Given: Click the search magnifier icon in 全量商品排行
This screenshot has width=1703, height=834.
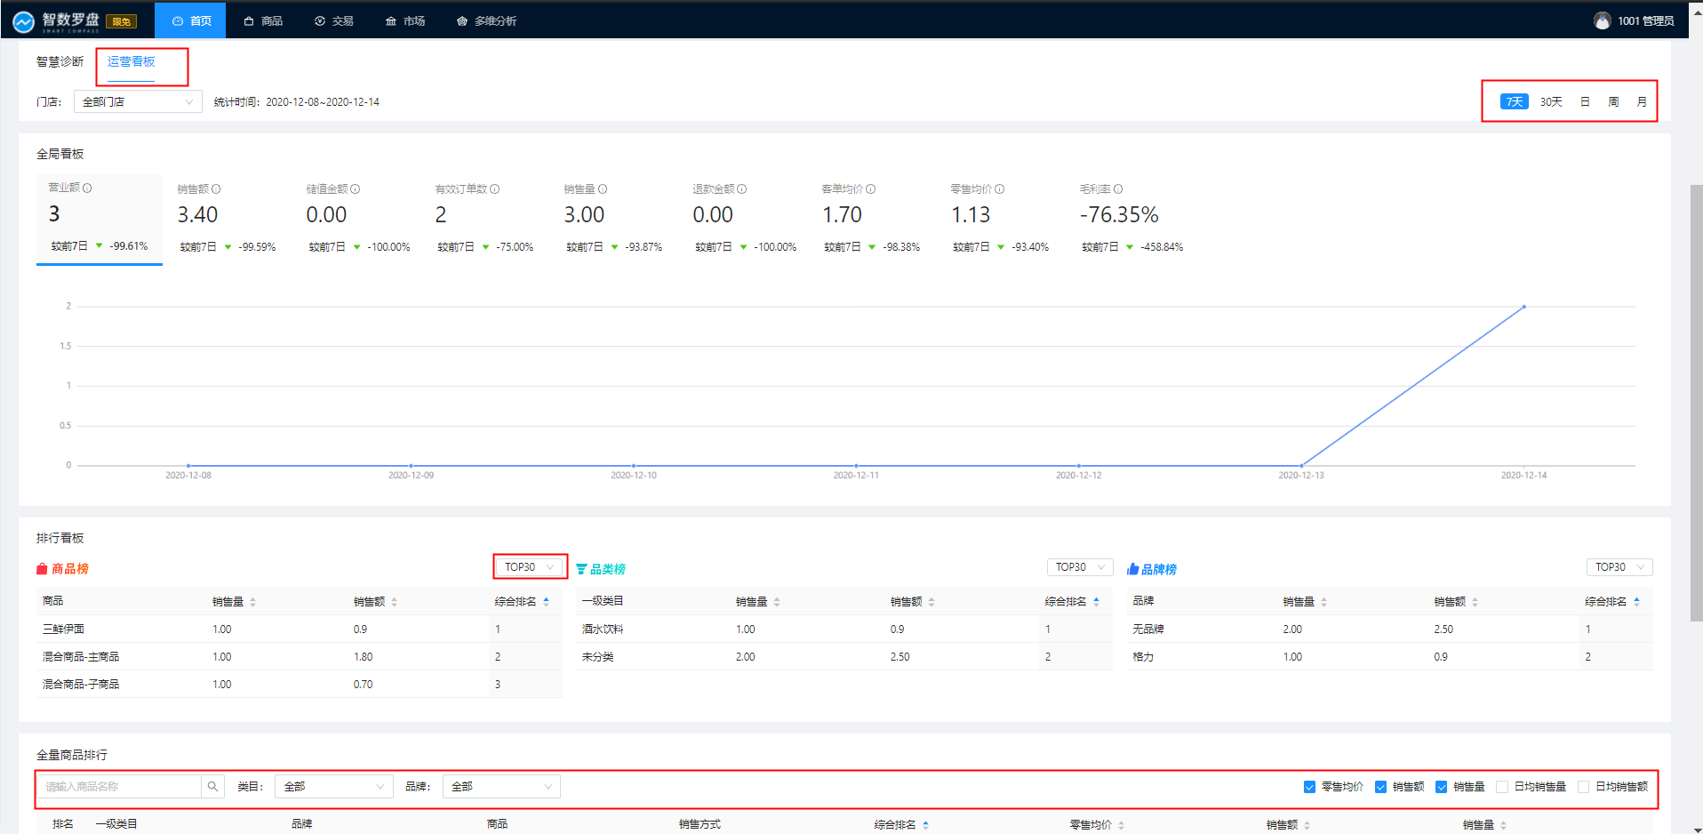Looking at the screenshot, I should pos(212,787).
